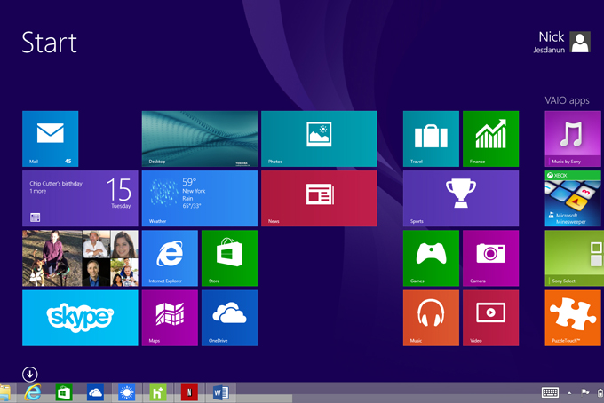Show hidden tray icons arrow
This screenshot has width=604, height=403.
click(x=569, y=393)
